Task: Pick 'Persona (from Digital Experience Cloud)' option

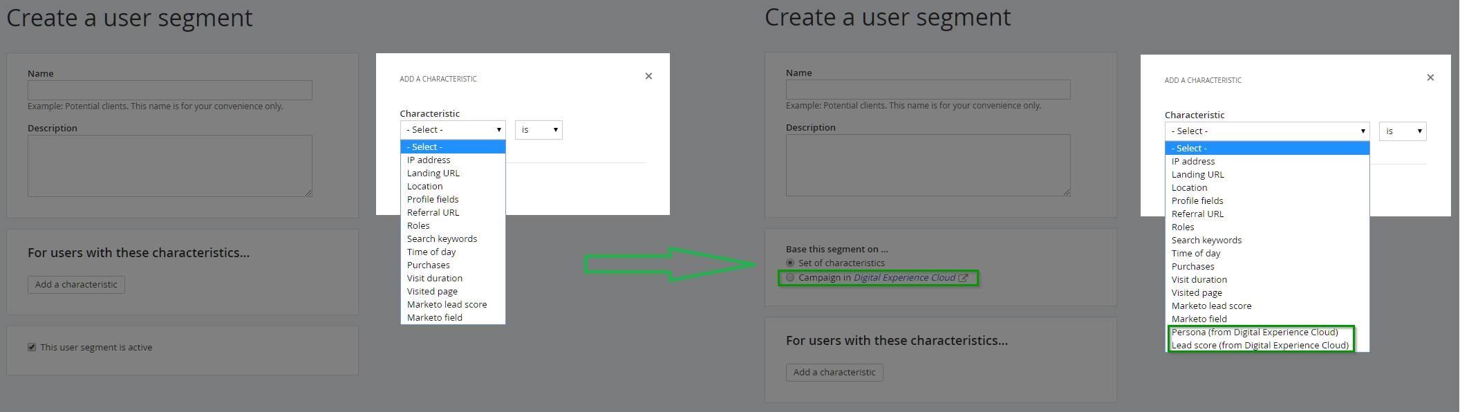Action: [x=1255, y=333]
